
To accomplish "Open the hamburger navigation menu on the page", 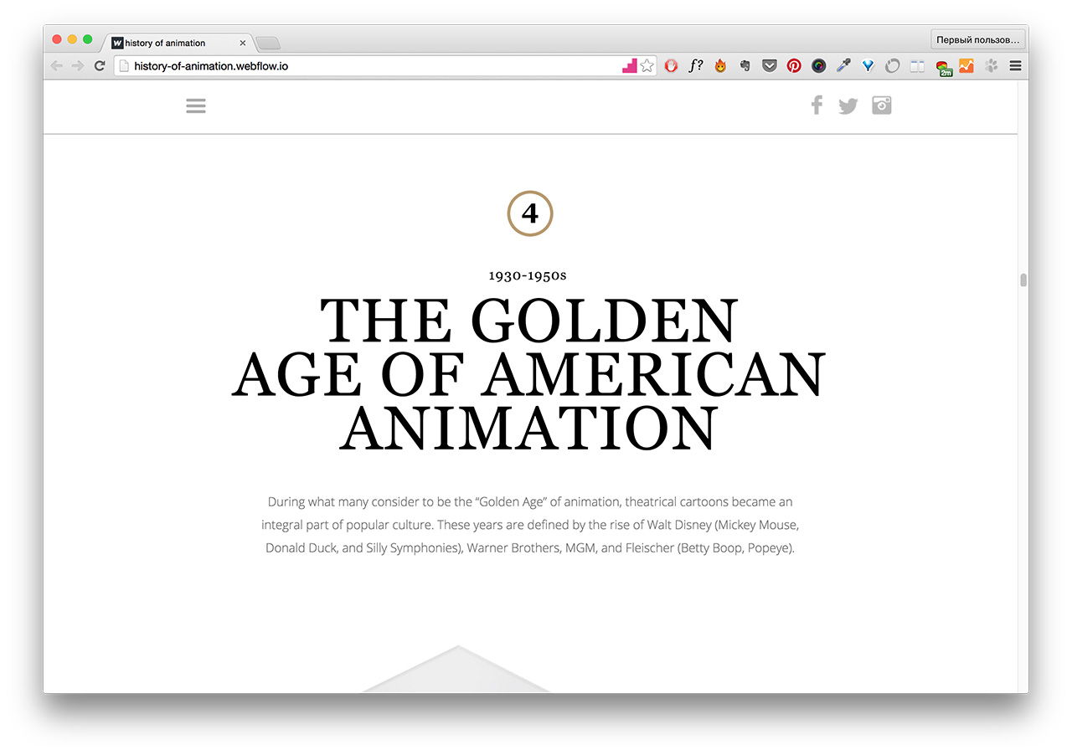I will [x=196, y=105].
